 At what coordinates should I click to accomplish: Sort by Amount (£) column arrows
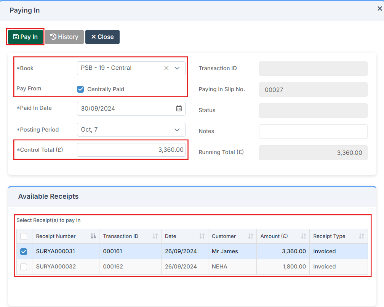point(304,236)
